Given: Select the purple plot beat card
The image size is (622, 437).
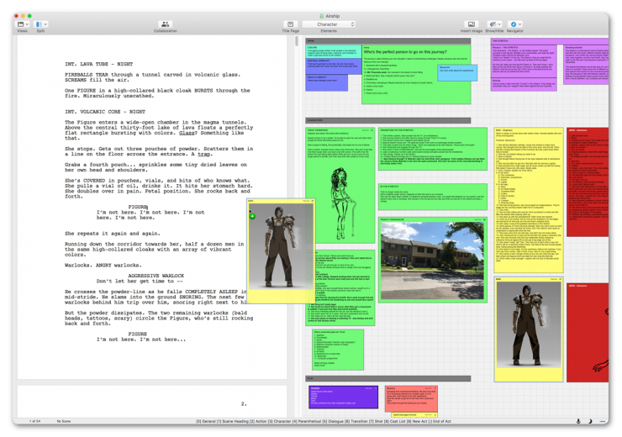Looking at the screenshot, I should tap(343, 397).
